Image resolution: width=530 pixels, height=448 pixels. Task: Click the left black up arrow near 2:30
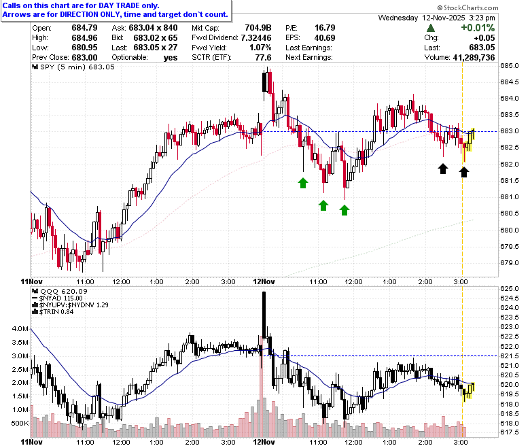click(x=443, y=169)
